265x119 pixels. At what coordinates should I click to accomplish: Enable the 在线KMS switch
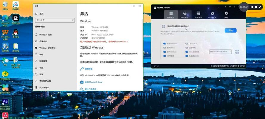(x=187, y=48)
